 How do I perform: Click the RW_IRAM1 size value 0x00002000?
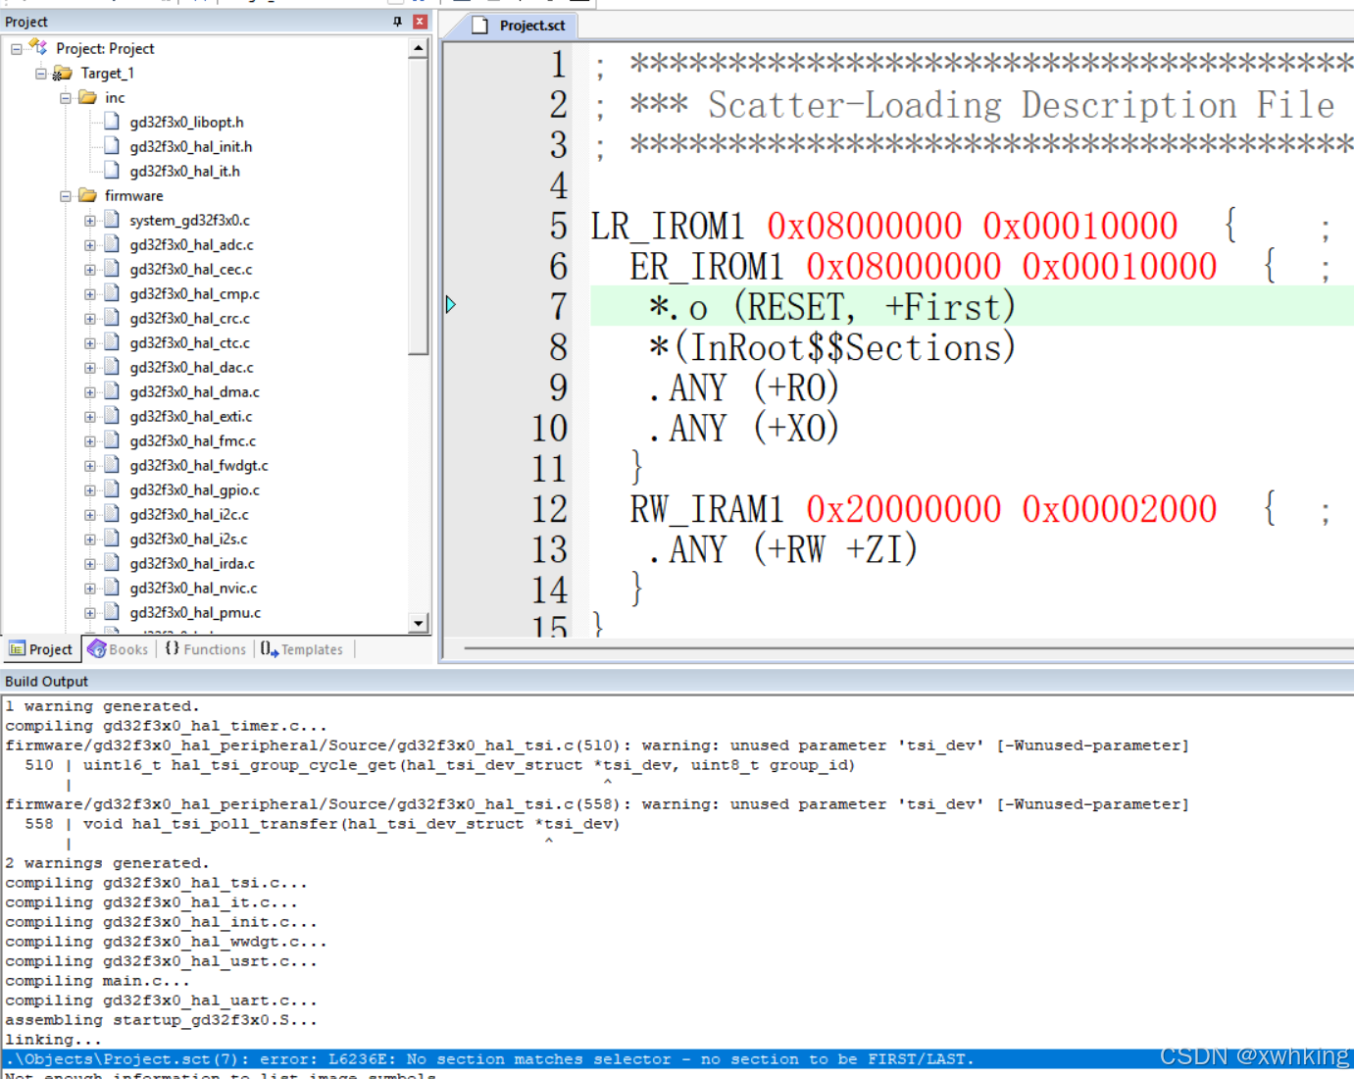tap(1119, 509)
